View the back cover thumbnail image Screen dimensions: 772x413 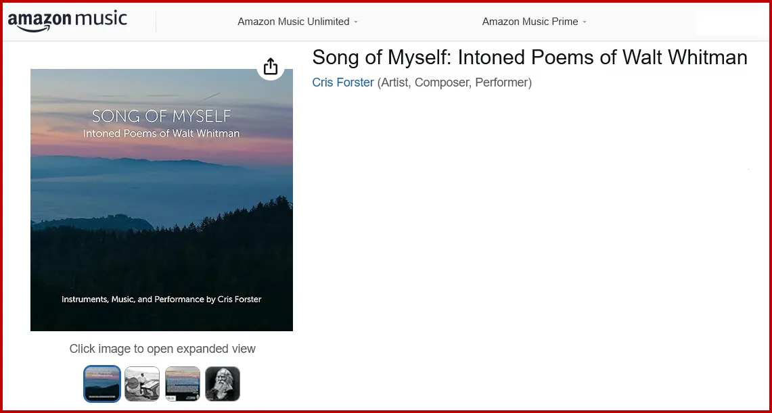click(183, 384)
